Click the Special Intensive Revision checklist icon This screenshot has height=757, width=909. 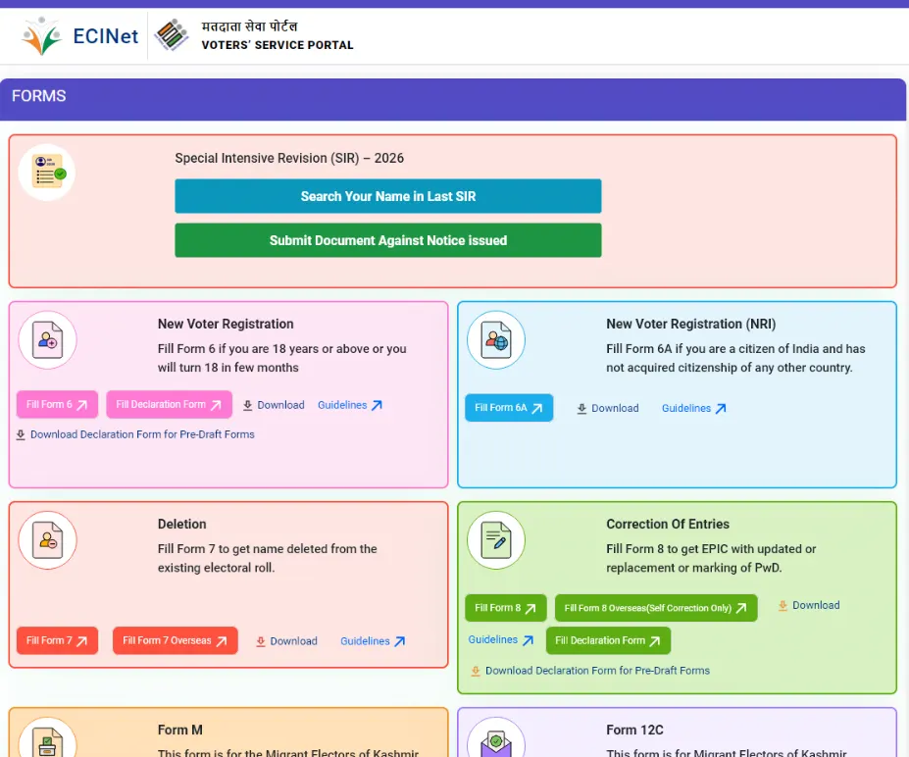[x=47, y=173]
